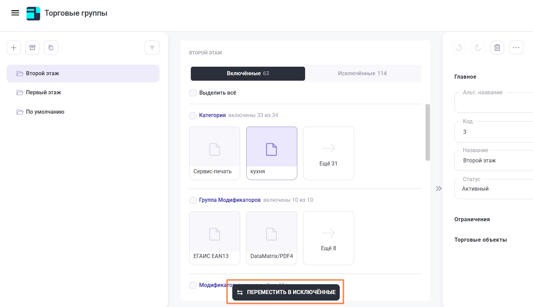Toggle the 'Категория' checkbox
533x307 pixels.
(x=193, y=115)
